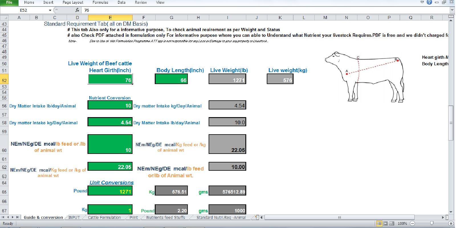Viewport: 456px width, 228px height.
Task: Switch to Normal view in status bar
Action: coord(379,223)
